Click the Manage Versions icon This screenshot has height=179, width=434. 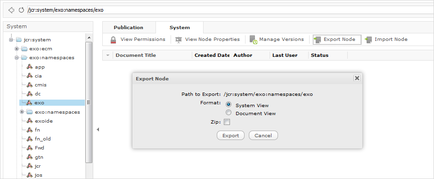pos(253,40)
